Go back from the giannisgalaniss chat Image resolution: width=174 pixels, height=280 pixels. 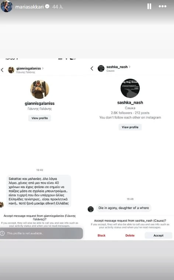tap(2, 70)
